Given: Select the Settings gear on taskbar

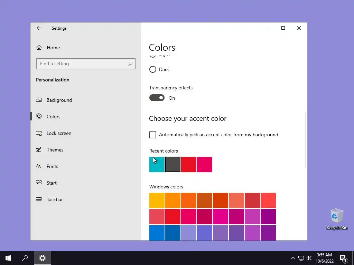Looking at the screenshot, I should tap(43, 258).
